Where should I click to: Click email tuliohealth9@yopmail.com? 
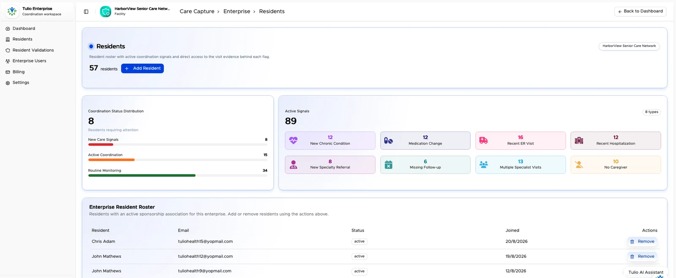pos(204,271)
